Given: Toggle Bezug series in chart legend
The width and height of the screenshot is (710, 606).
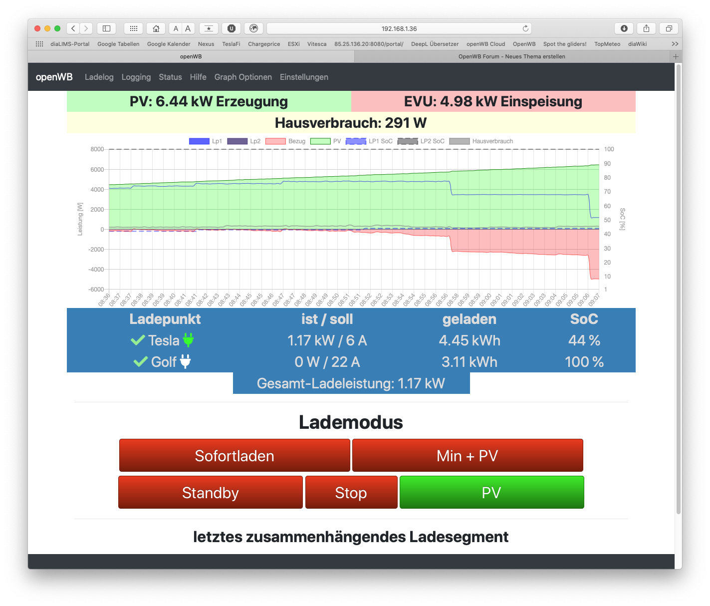Looking at the screenshot, I should [x=285, y=141].
